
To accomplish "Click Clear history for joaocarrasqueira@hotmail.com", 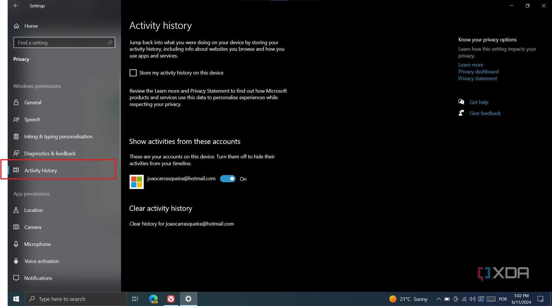I will (x=182, y=224).
